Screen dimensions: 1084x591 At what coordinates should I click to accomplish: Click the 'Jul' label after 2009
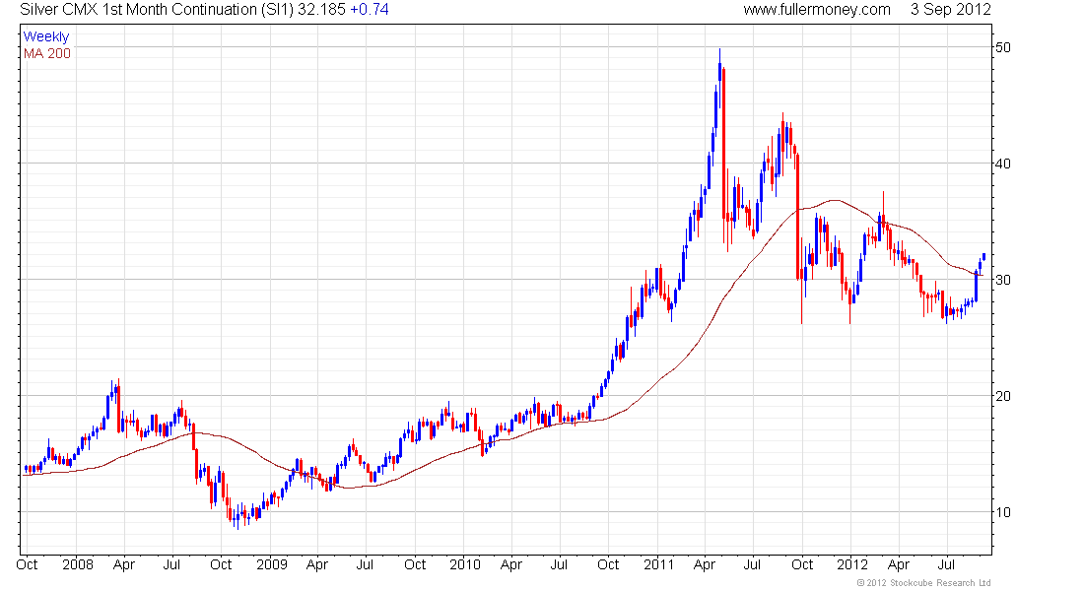pos(365,564)
